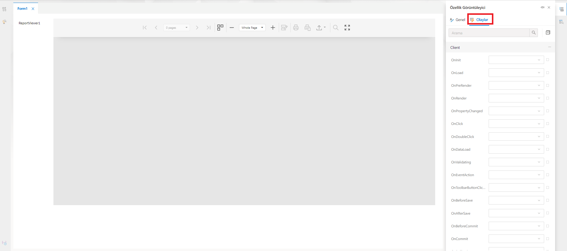Open the OnInit event dropdown
Screen dimensions: 567x251
516,60
